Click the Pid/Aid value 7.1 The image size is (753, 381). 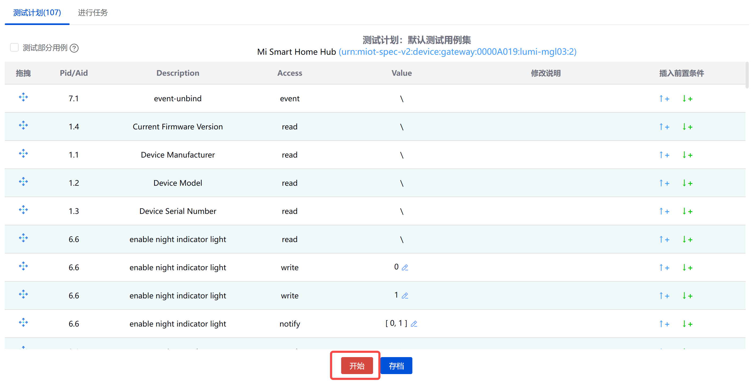(x=74, y=99)
